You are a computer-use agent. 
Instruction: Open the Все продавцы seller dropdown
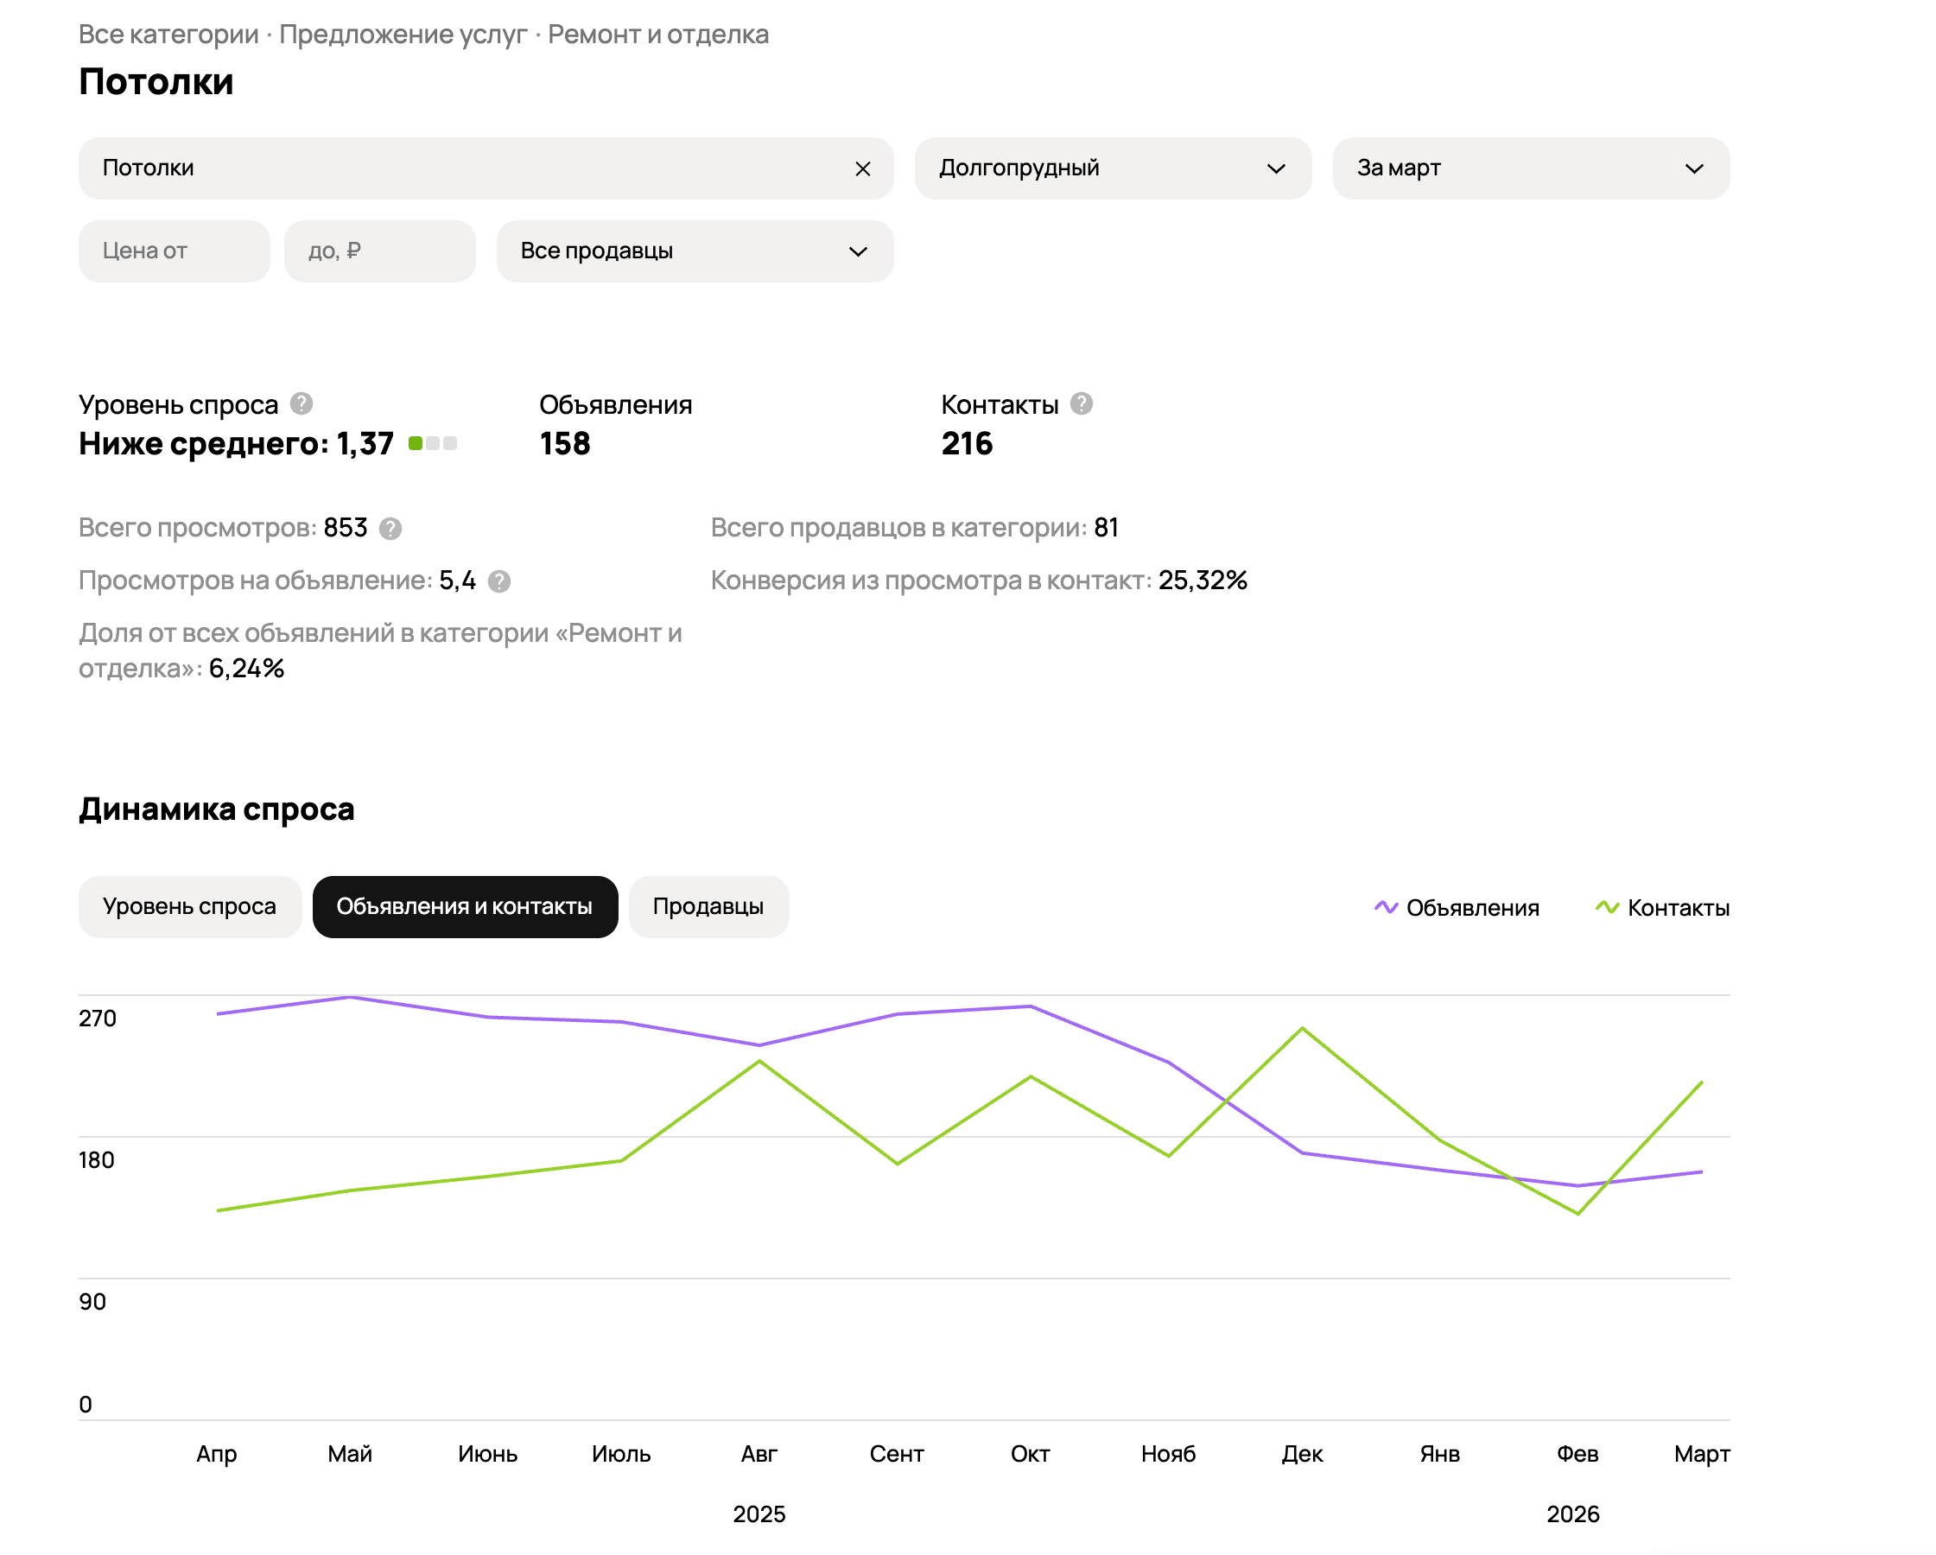[x=694, y=251]
